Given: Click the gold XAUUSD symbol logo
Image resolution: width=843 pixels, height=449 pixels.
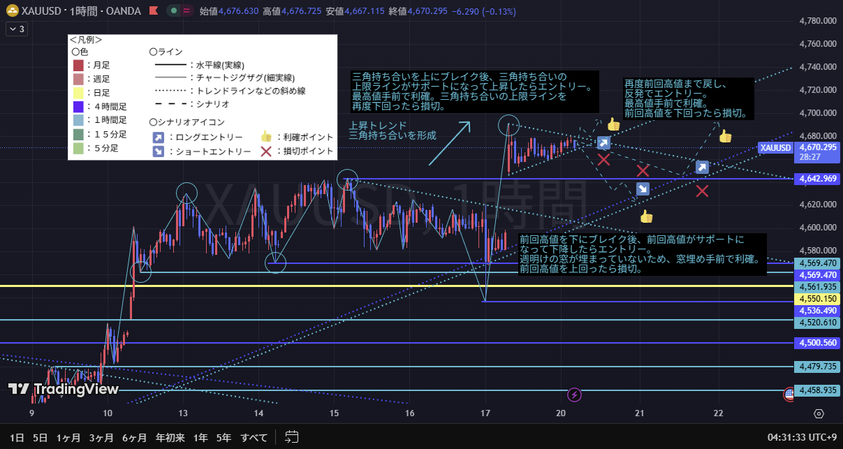Looking at the screenshot, I should click(12, 11).
